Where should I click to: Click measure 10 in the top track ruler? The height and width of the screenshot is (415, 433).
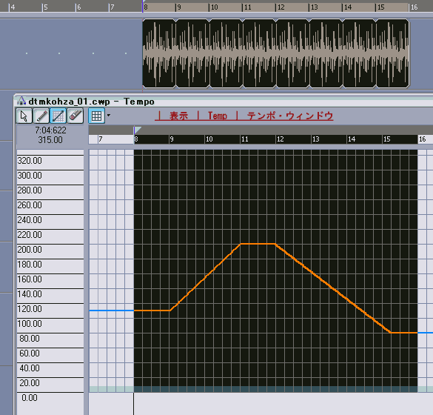pyautogui.click(x=215, y=7)
